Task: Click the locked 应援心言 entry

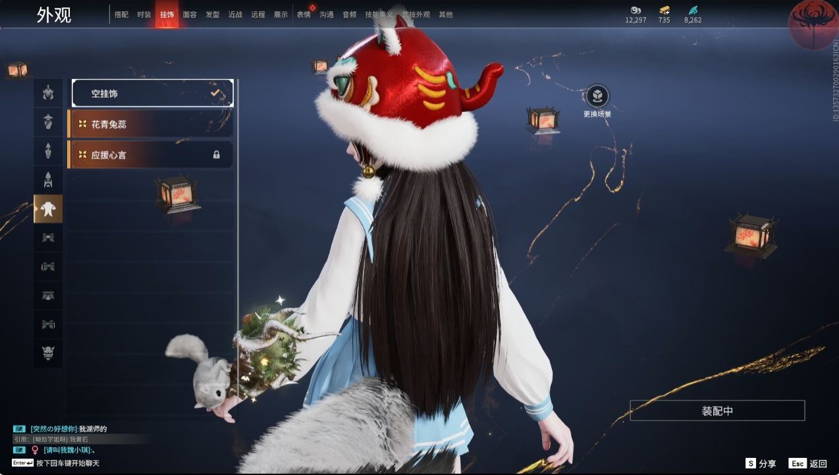Action: (151, 154)
